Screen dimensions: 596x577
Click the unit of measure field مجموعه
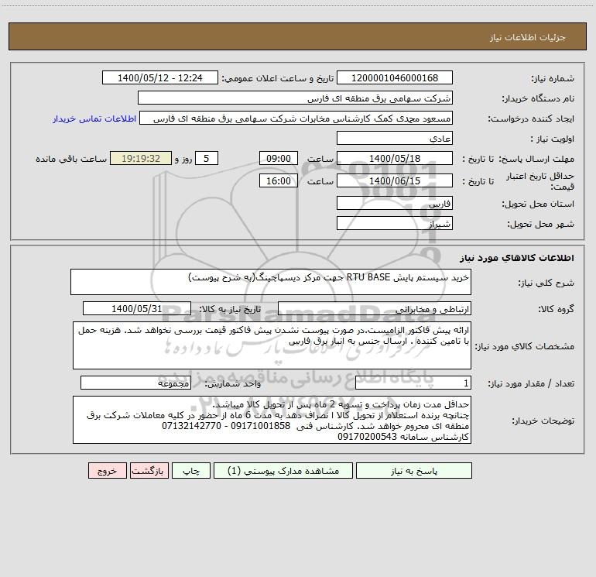point(135,383)
